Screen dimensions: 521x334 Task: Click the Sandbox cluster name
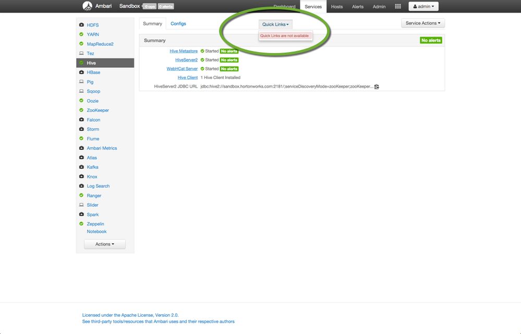point(129,6)
